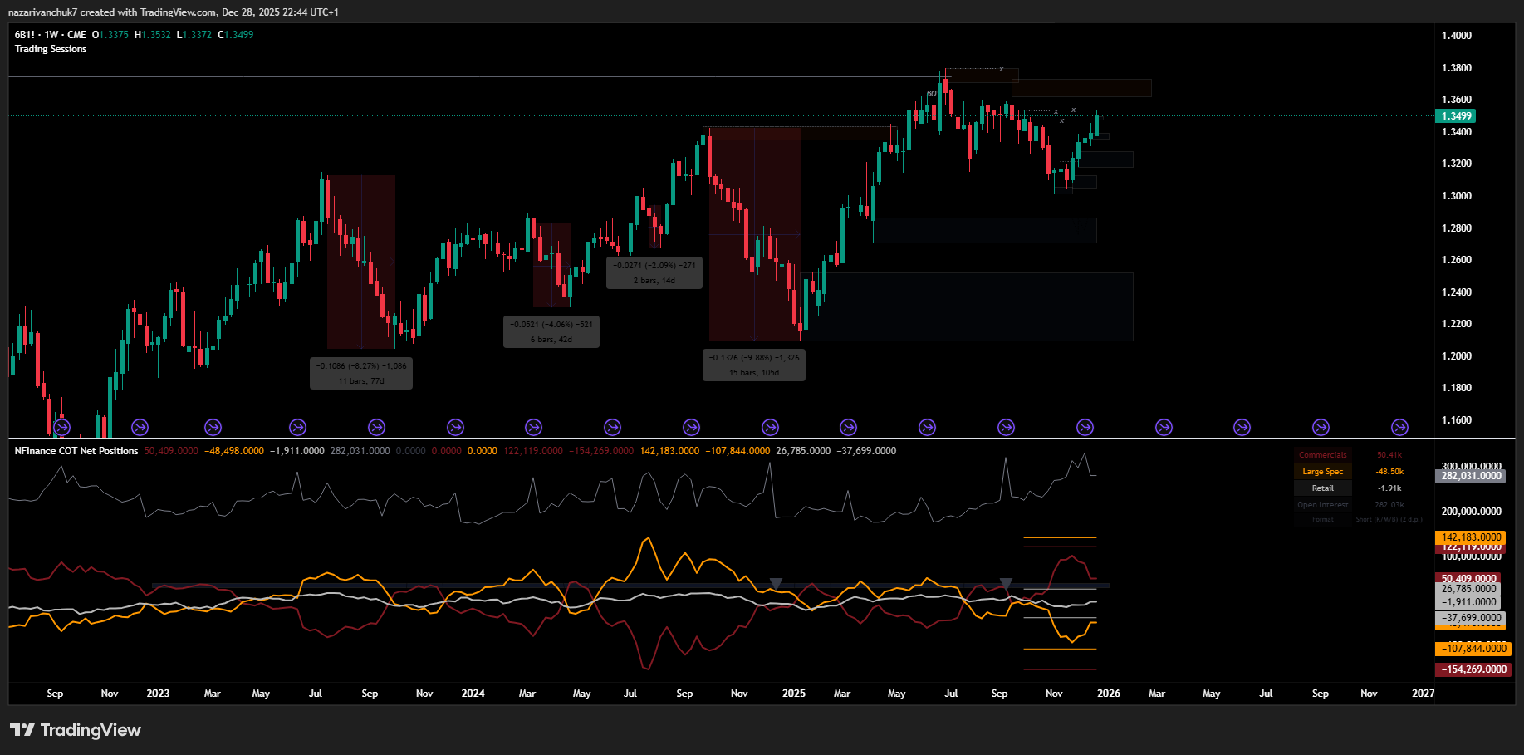Viewport: 1524px width, 755px height.
Task: Select the purple session icon below November 2025
Action: (x=1085, y=427)
